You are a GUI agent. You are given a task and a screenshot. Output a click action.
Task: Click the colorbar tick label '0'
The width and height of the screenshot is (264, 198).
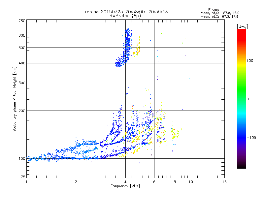click(x=247, y=99)
